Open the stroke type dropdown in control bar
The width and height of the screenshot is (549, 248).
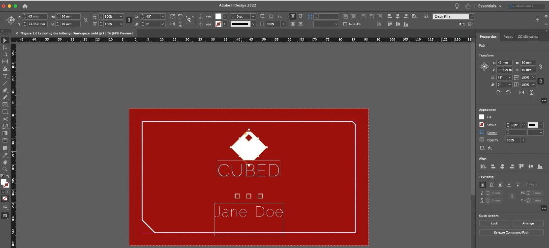pyautogui.click(x=253, y=24)
